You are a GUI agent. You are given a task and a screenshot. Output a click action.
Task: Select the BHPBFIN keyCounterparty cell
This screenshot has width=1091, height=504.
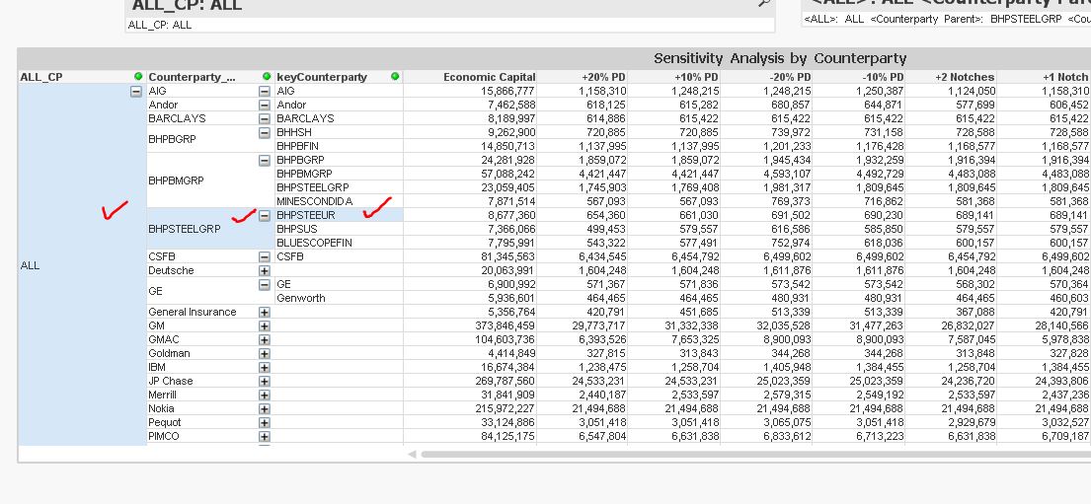[x=339, y=147]
